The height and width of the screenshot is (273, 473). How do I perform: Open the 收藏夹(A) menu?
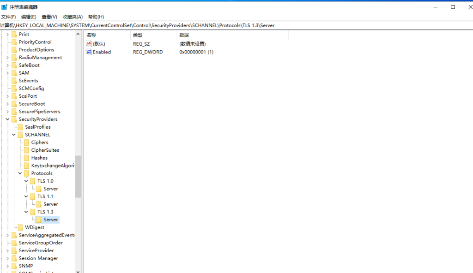pos(73,17)
